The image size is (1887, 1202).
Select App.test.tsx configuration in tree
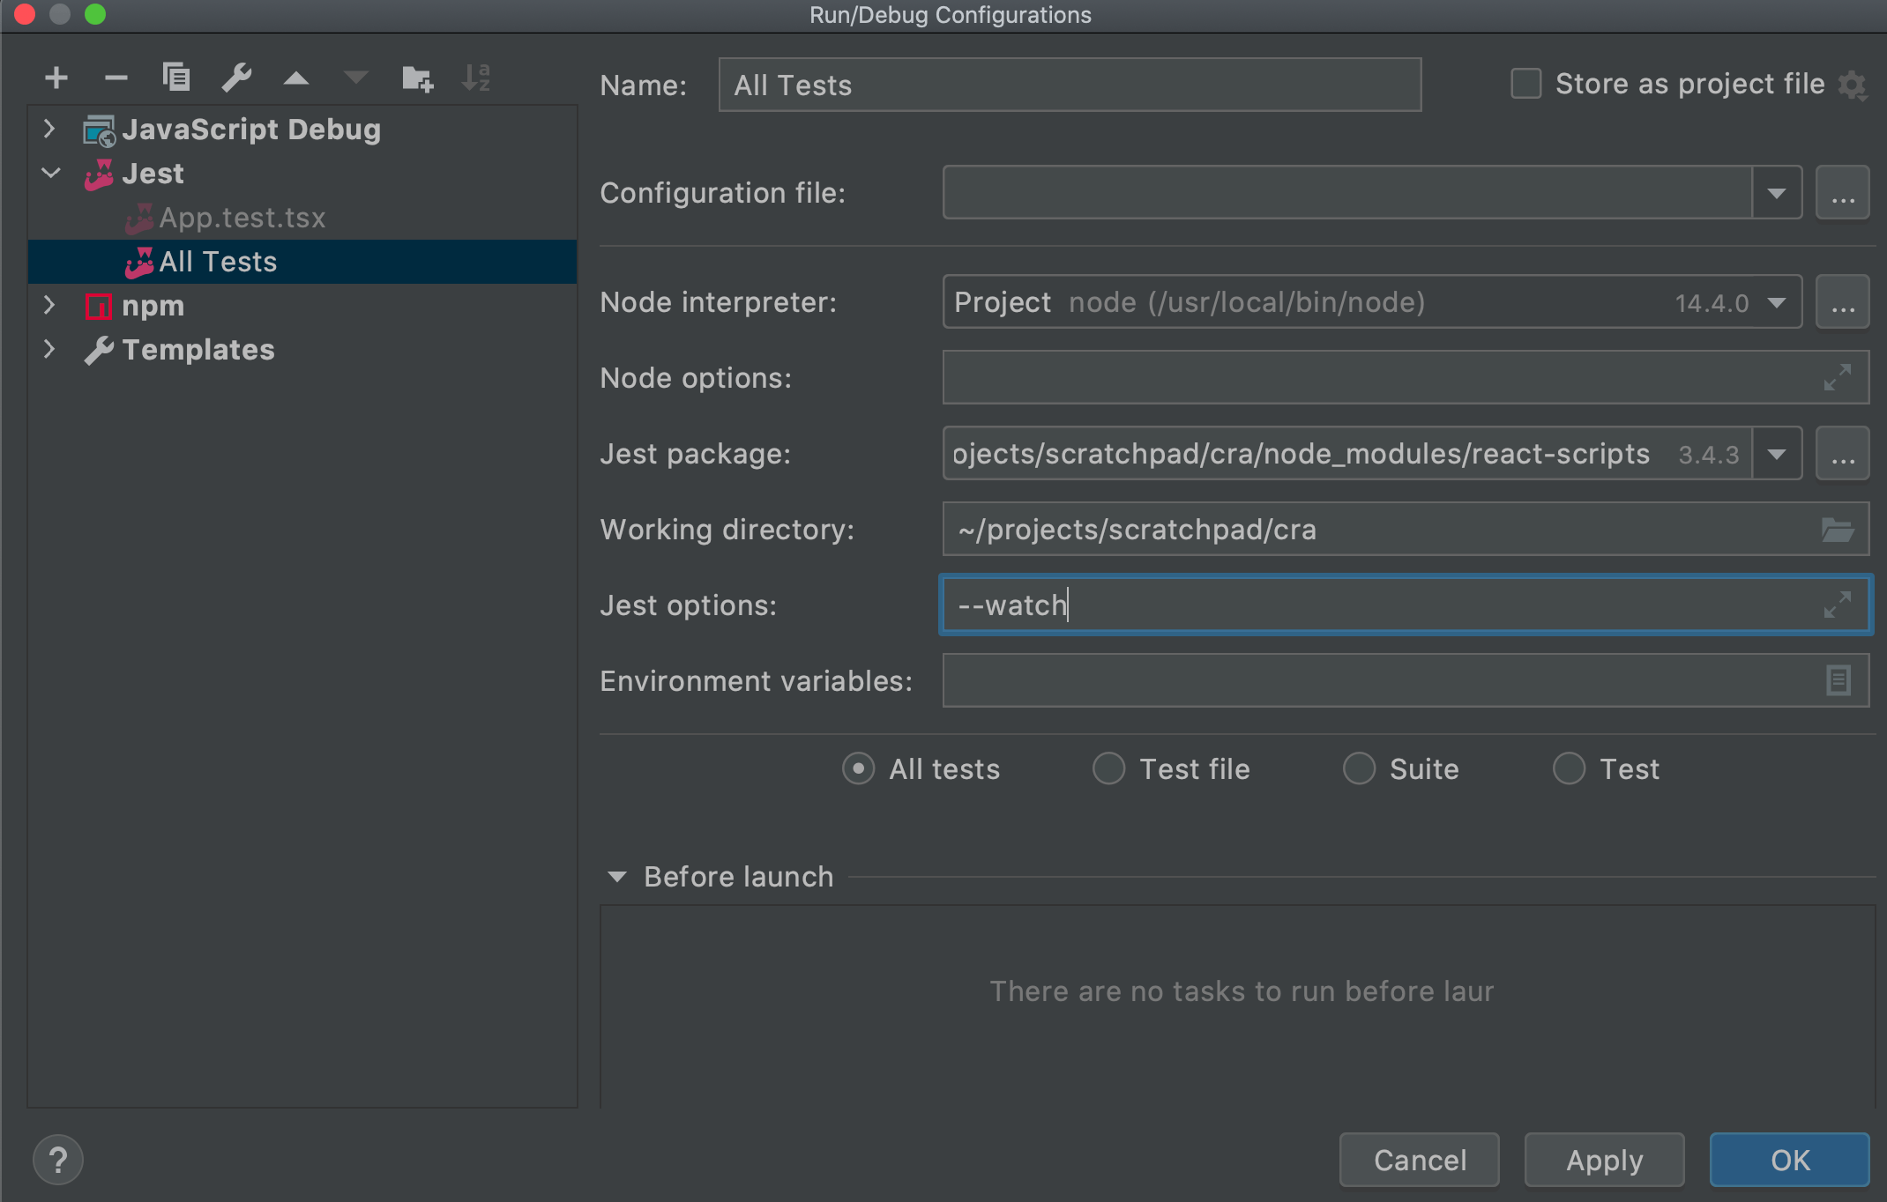[242, 218]
